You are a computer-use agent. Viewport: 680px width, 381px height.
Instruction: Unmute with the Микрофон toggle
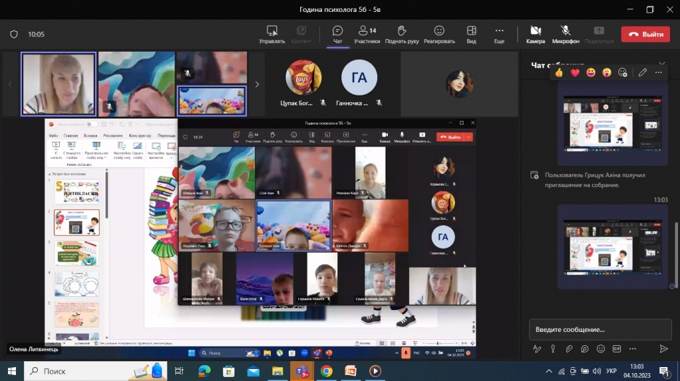pos(565,34)
